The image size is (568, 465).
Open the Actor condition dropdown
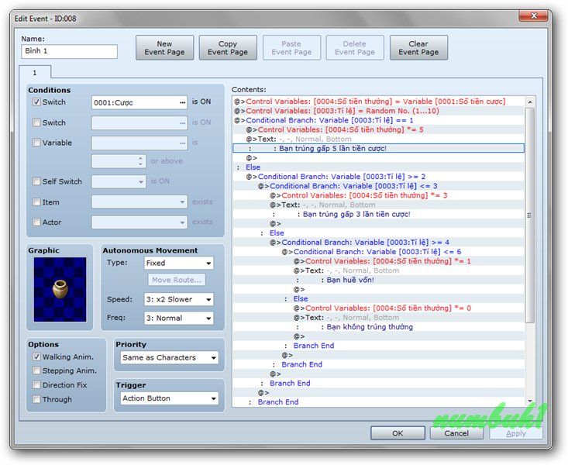(x=139, y=222)
